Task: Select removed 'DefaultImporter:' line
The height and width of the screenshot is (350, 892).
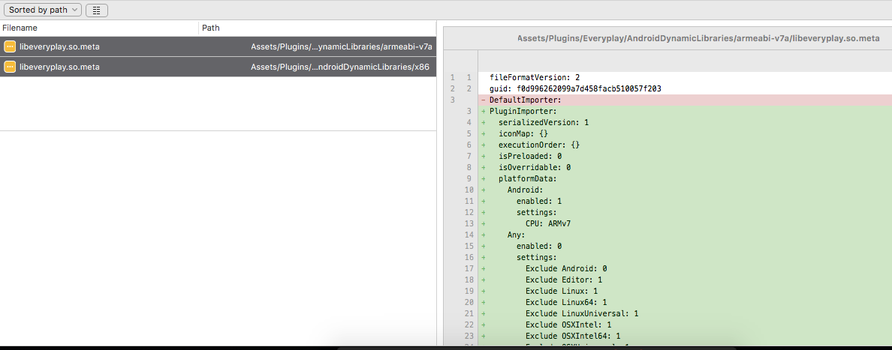Action: (x=685, y=100)
